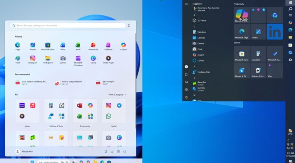The height and width of the screenshot is (163, 295).
Task: Click the Ask Copilot taskbar search box
Action: tap(53, 162)
